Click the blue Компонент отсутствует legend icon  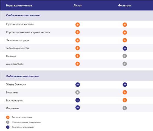[x=8, y=127]
